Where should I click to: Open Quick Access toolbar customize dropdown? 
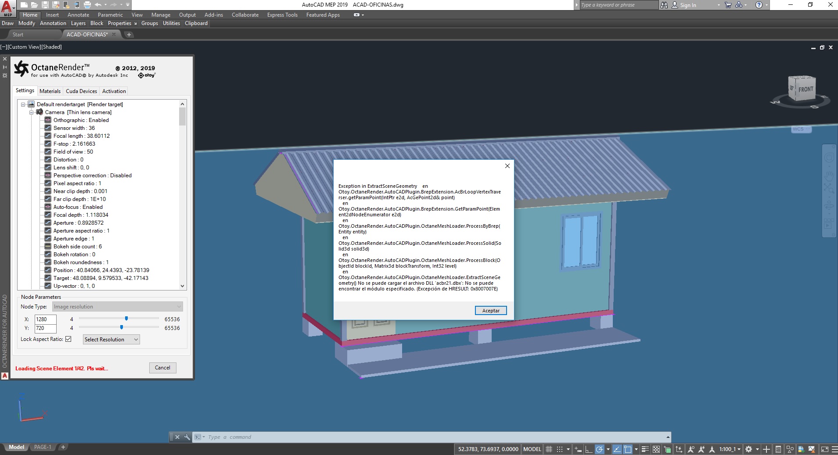(x=128, y=5)
